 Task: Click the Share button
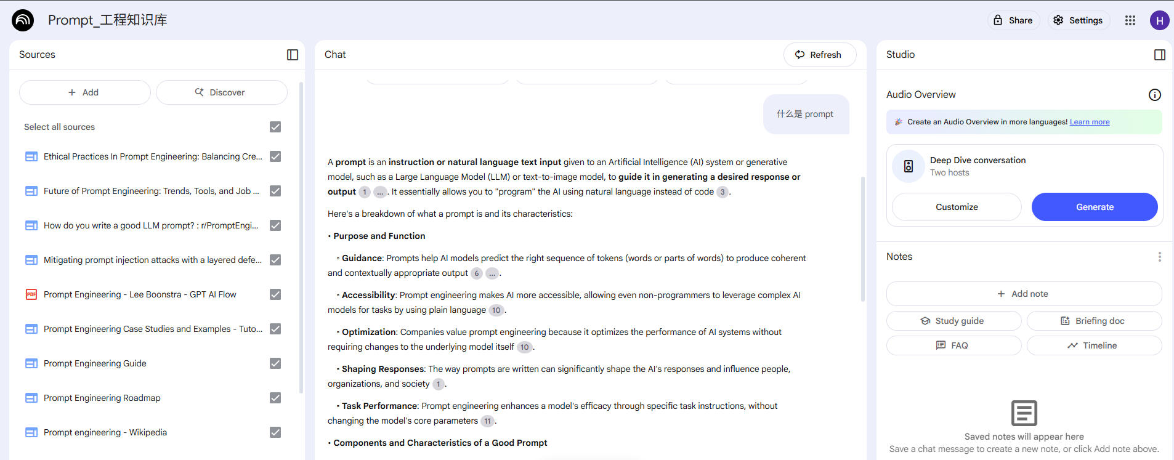click(1013, 20)
